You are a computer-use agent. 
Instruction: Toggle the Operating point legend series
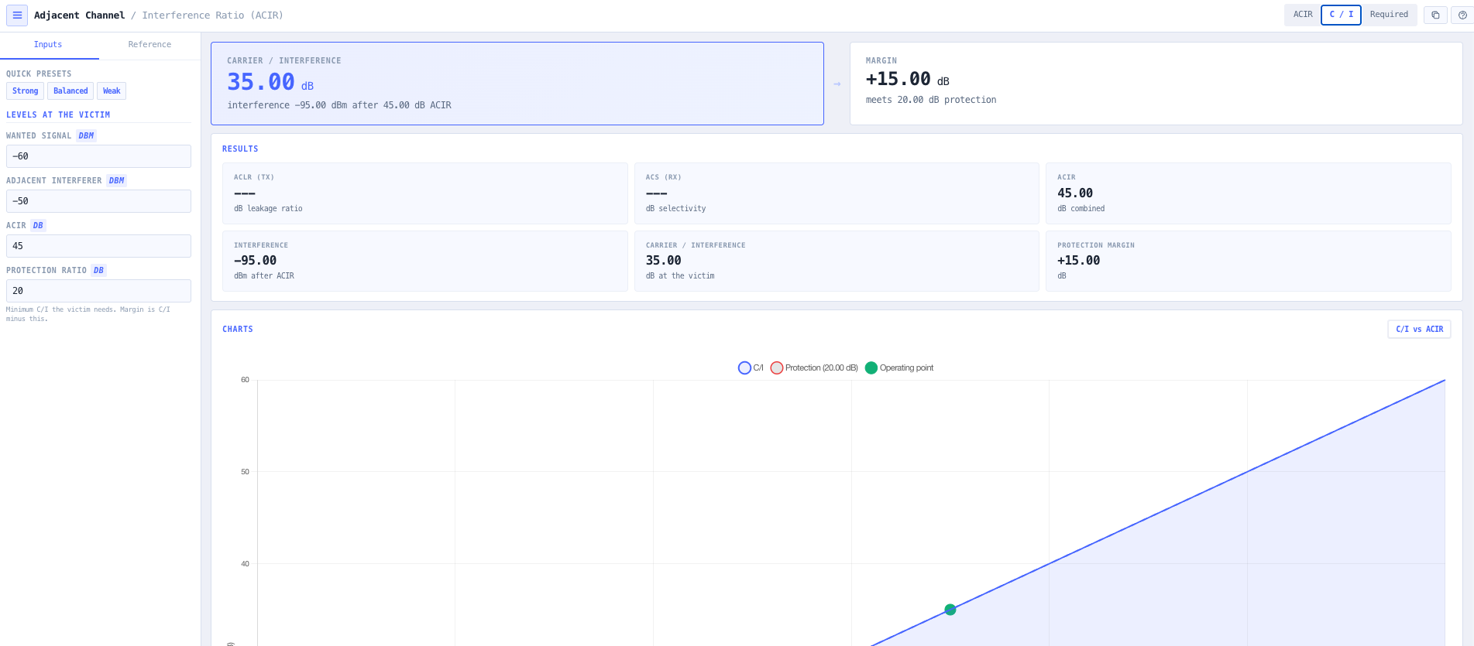click(x=899, y=367)
